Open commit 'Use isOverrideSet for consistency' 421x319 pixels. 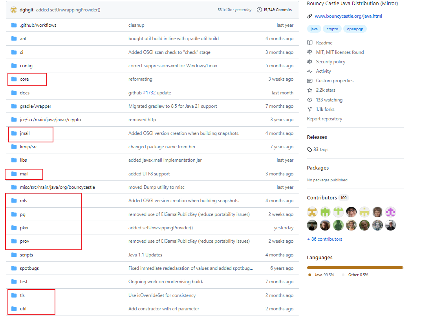coord(162,295)
